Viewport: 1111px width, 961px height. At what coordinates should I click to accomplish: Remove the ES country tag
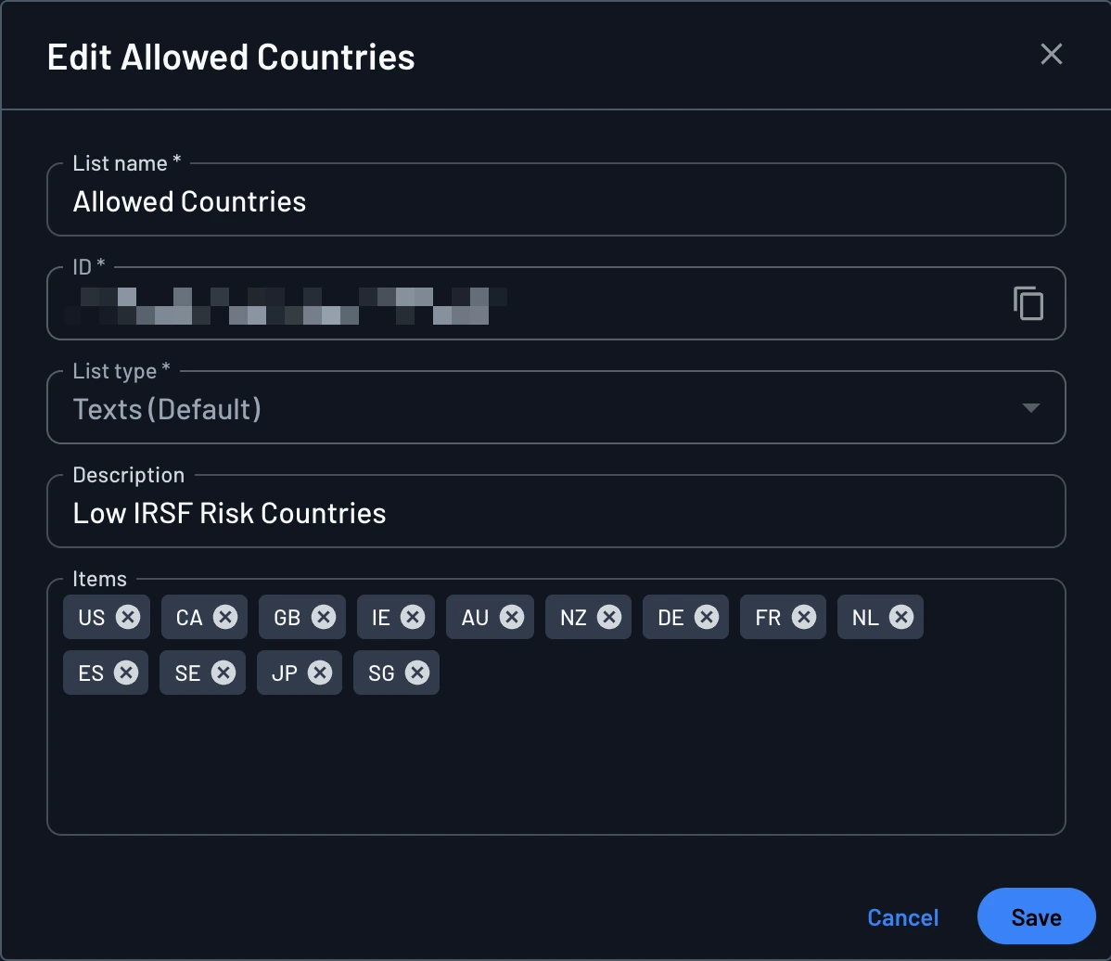coord(126,673)
